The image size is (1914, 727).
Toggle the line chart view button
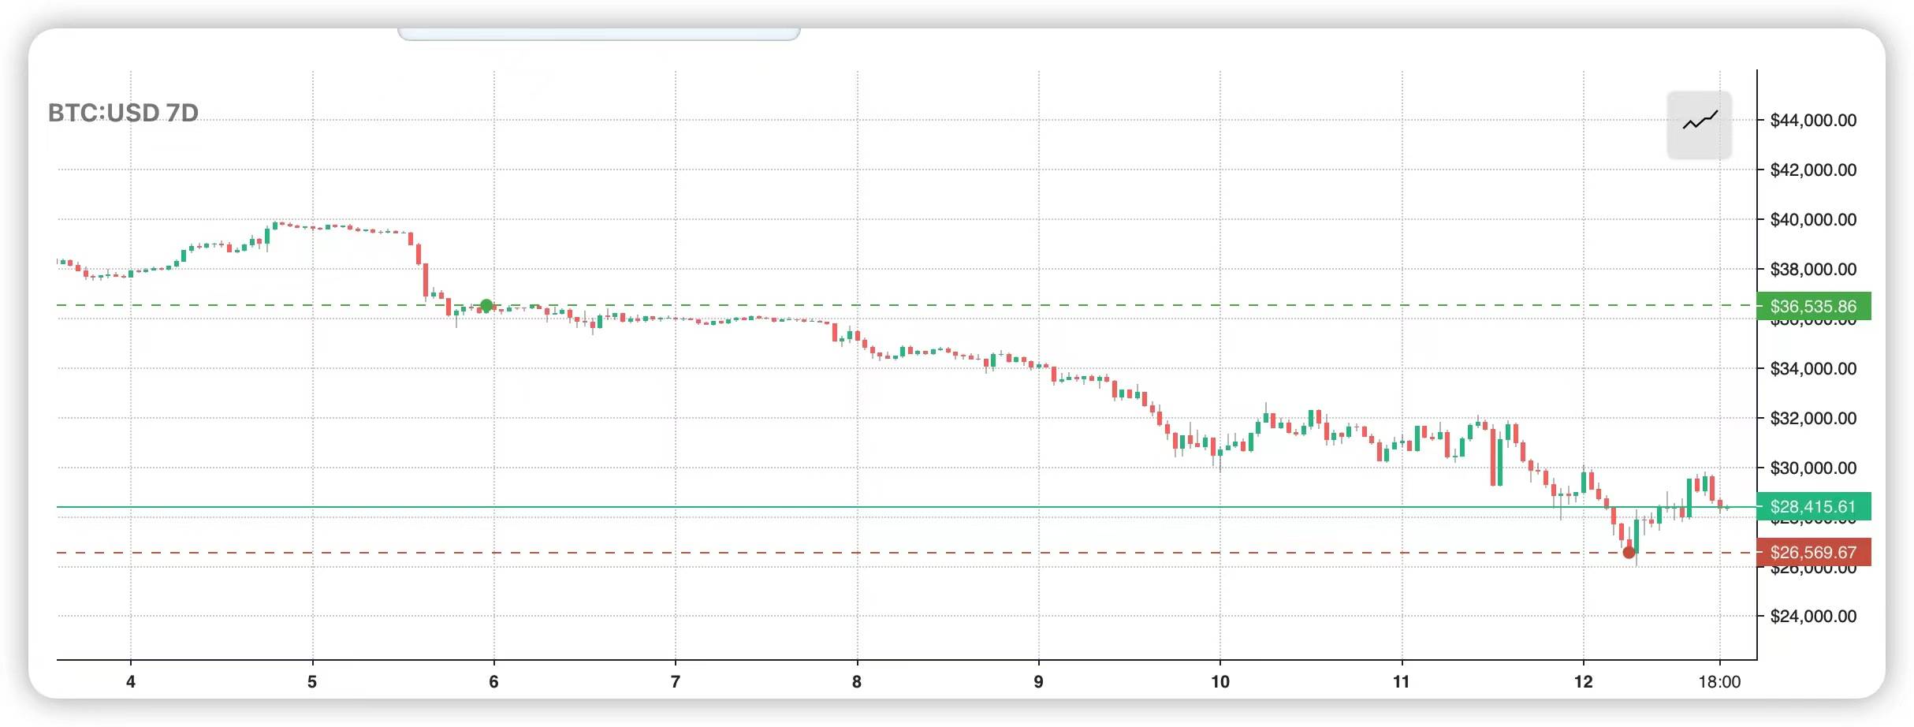[x=1699, y=125]
